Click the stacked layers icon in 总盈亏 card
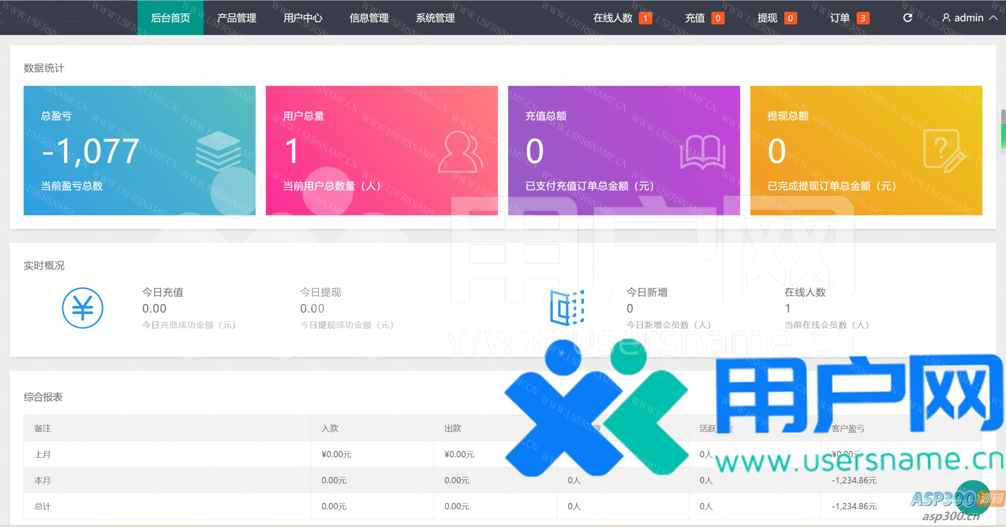The height and width of the screenshot is (527, 1006). (x=218, y=152)
